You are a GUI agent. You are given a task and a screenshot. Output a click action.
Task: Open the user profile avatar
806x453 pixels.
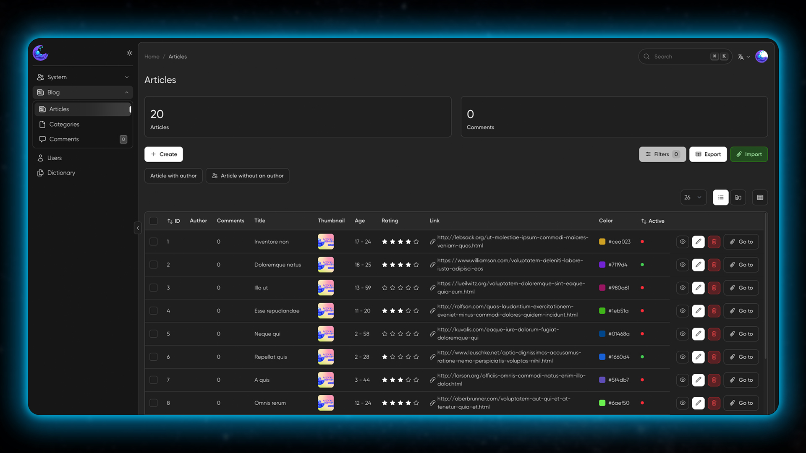tap(762, 56)
